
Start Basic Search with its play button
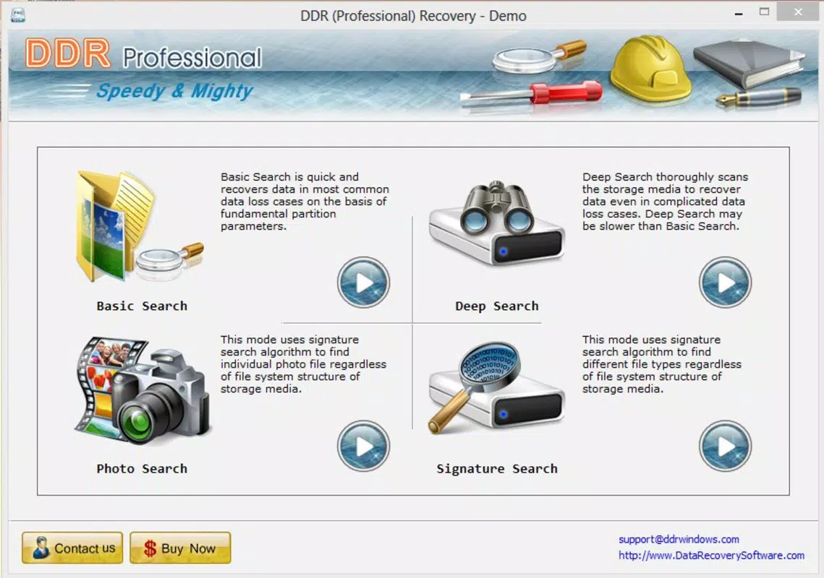(363, 282)
